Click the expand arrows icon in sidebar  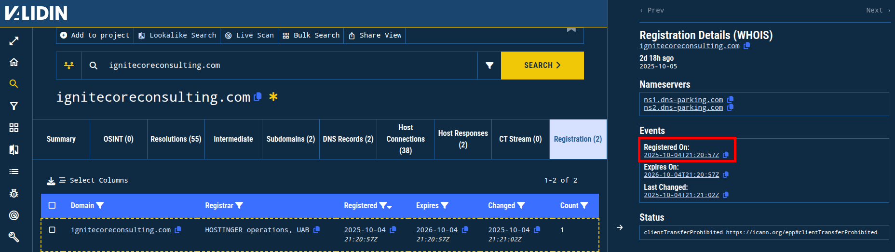click(x=14, y=41)
